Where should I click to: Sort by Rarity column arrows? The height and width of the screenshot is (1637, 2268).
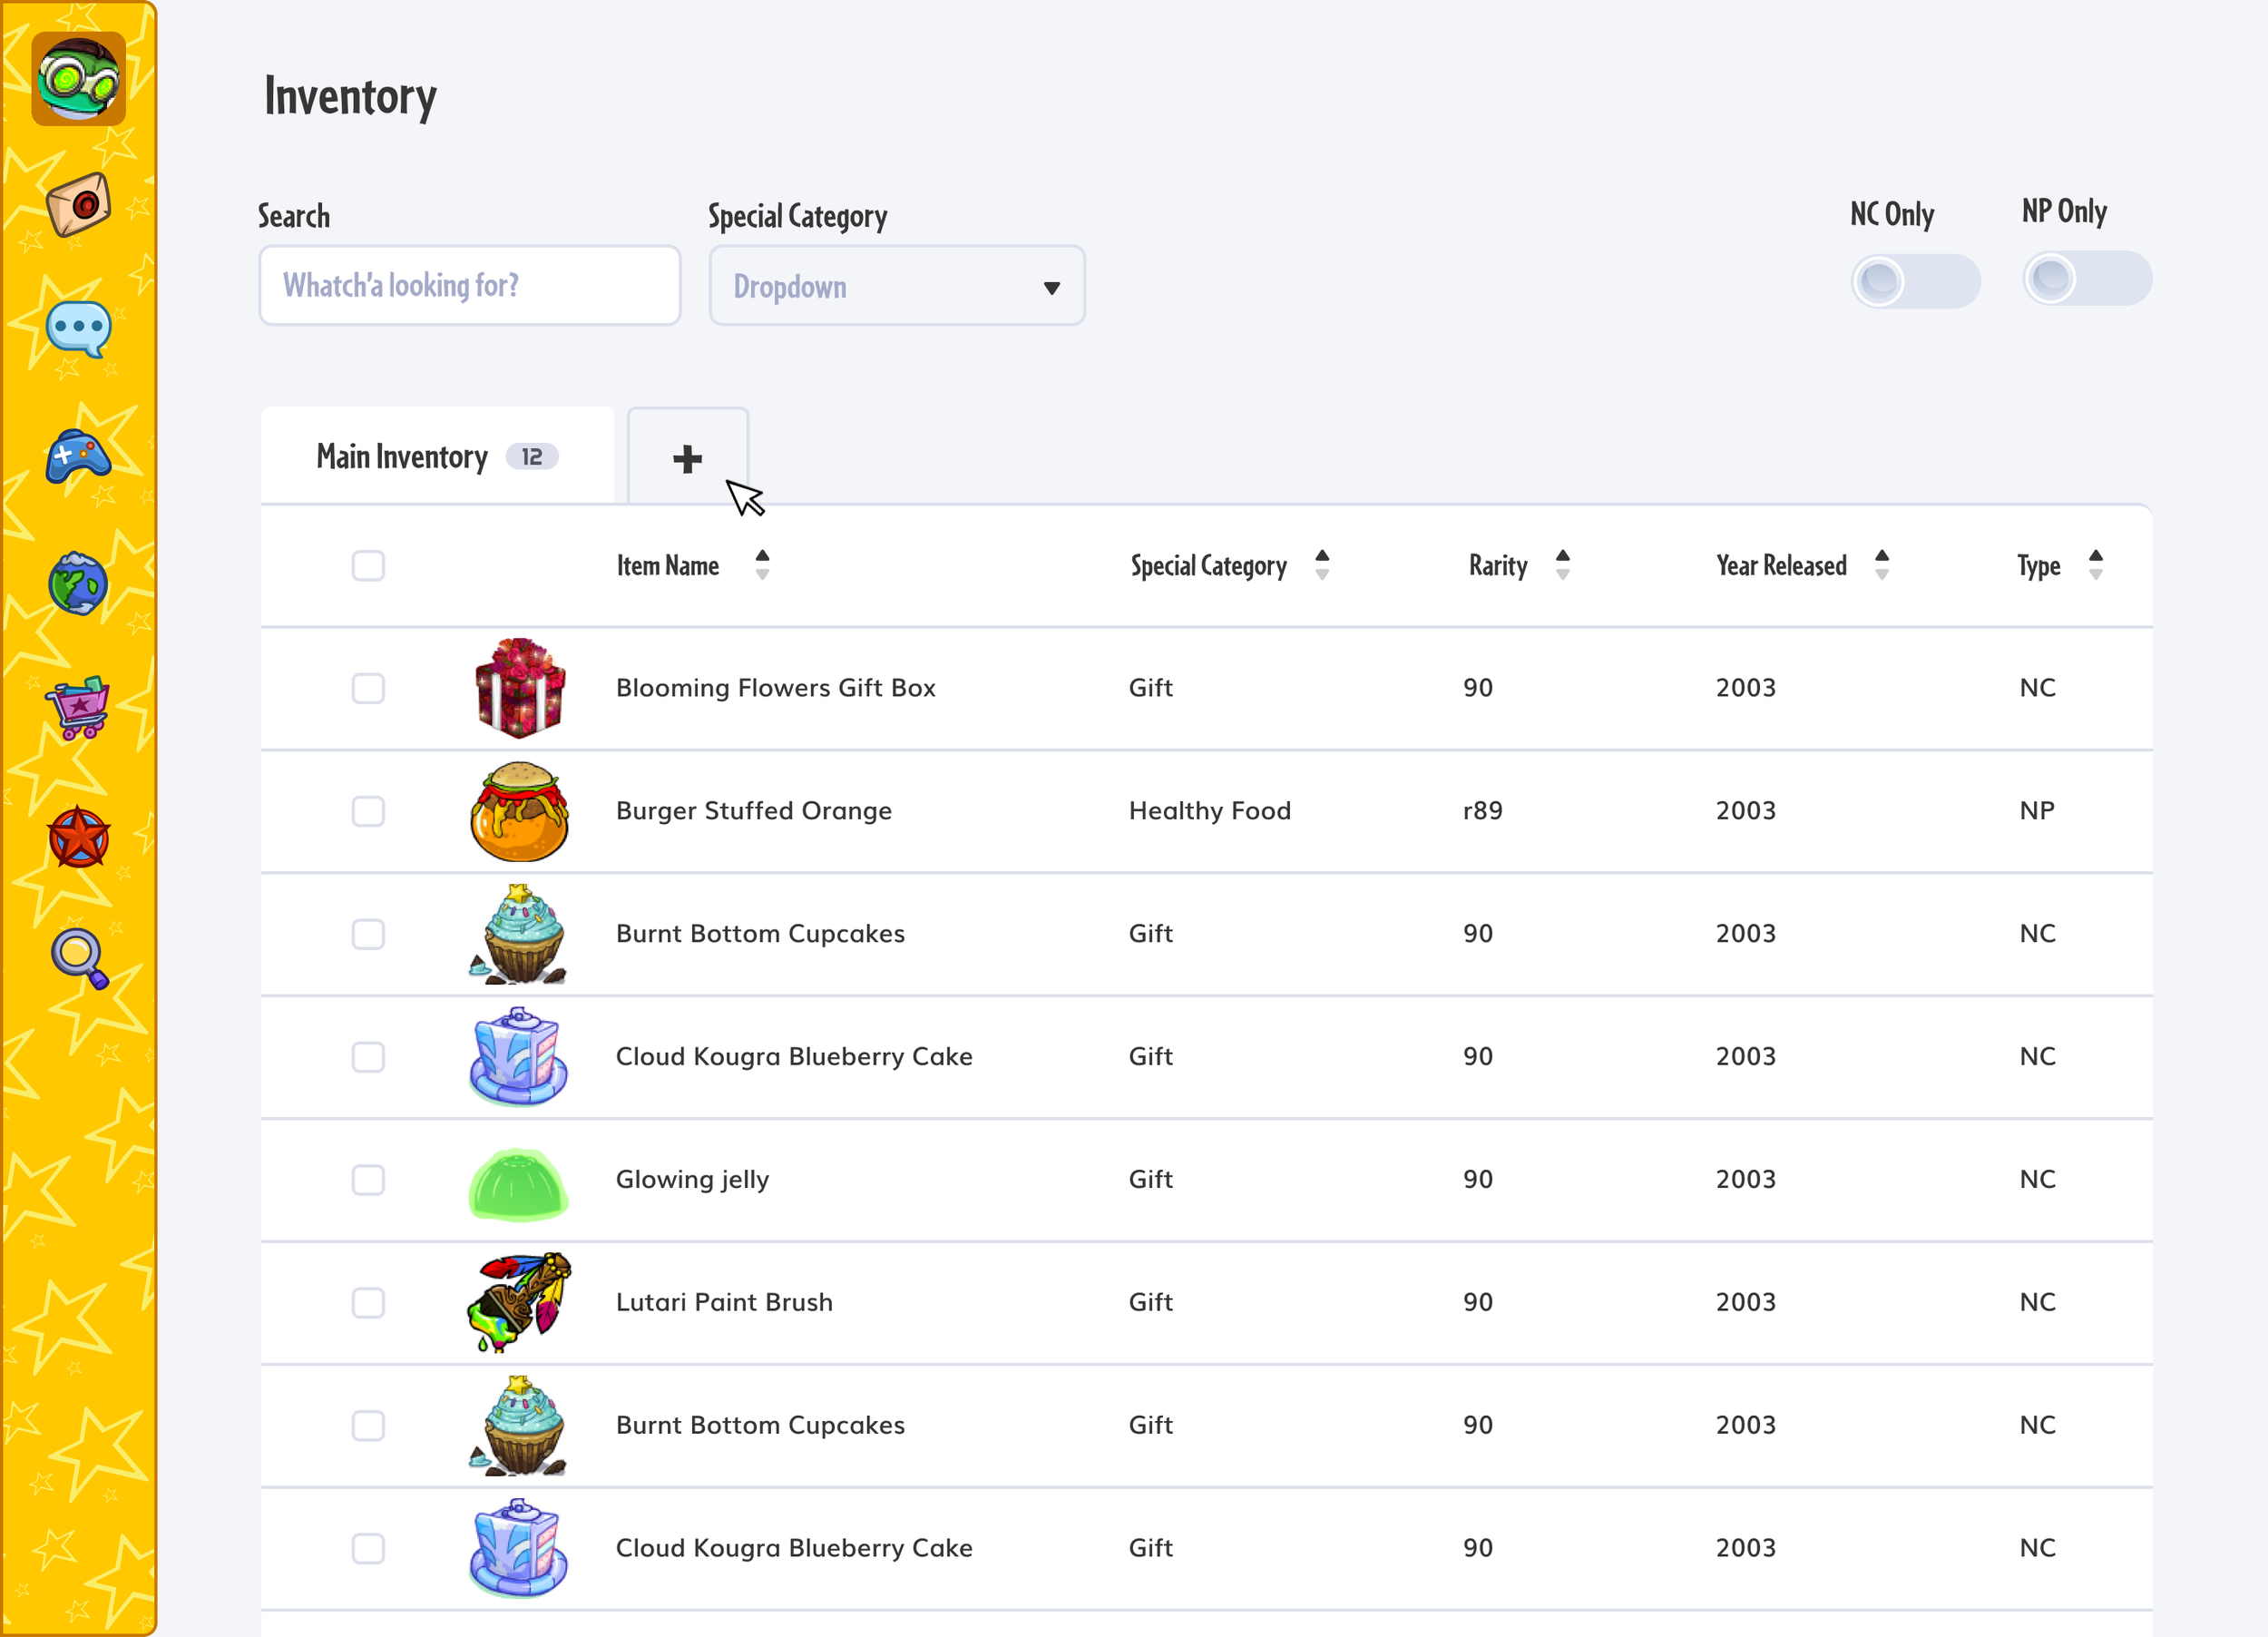(1562, 565)
